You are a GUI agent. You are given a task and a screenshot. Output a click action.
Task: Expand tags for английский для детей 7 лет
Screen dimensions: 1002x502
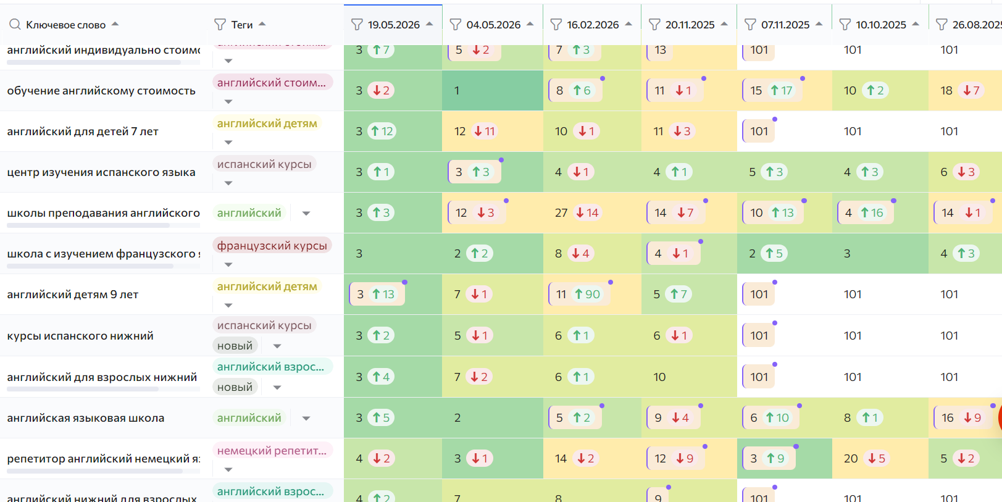pyautogui.click(x=228, y=142)
